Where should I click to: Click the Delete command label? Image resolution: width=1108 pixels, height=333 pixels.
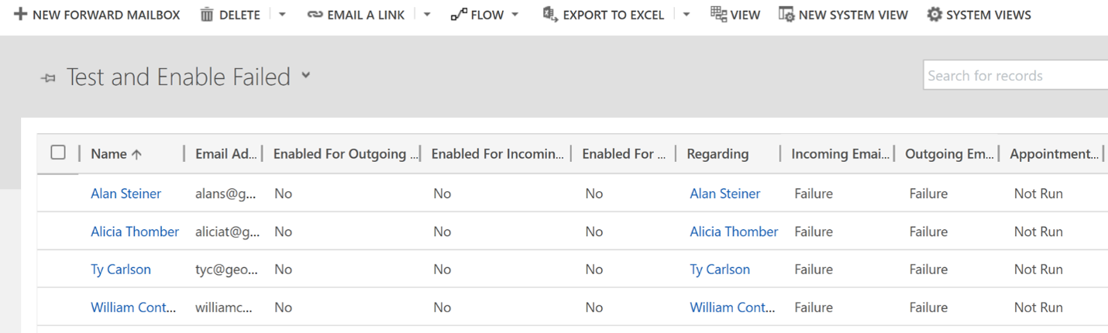tap(239, 15)
